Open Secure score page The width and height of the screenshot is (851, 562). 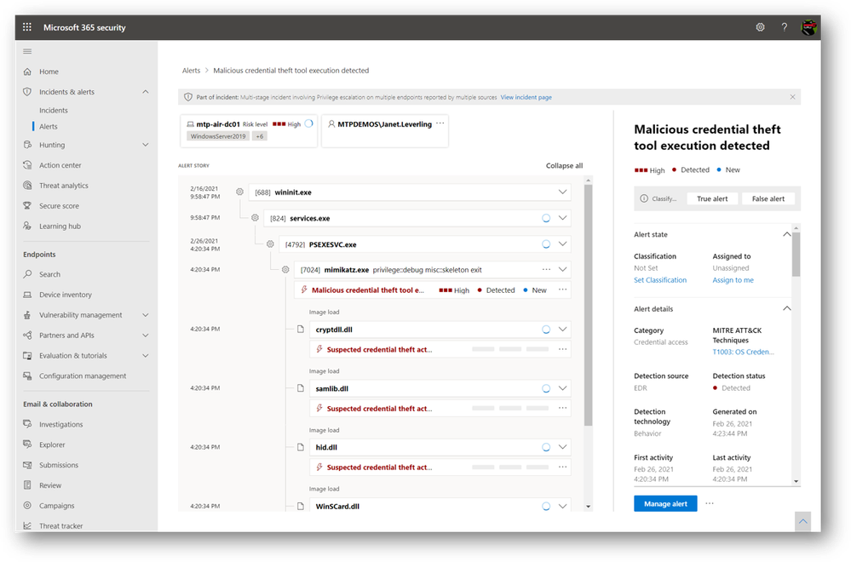(x=59, y=206)
